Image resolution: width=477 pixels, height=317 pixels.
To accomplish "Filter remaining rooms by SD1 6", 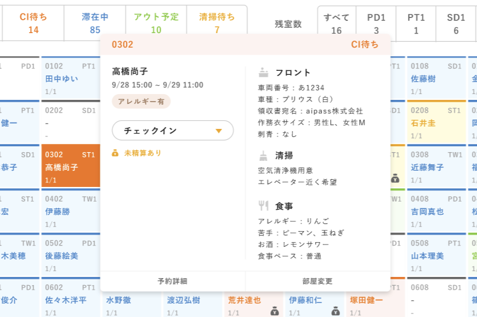I will 456,24.
